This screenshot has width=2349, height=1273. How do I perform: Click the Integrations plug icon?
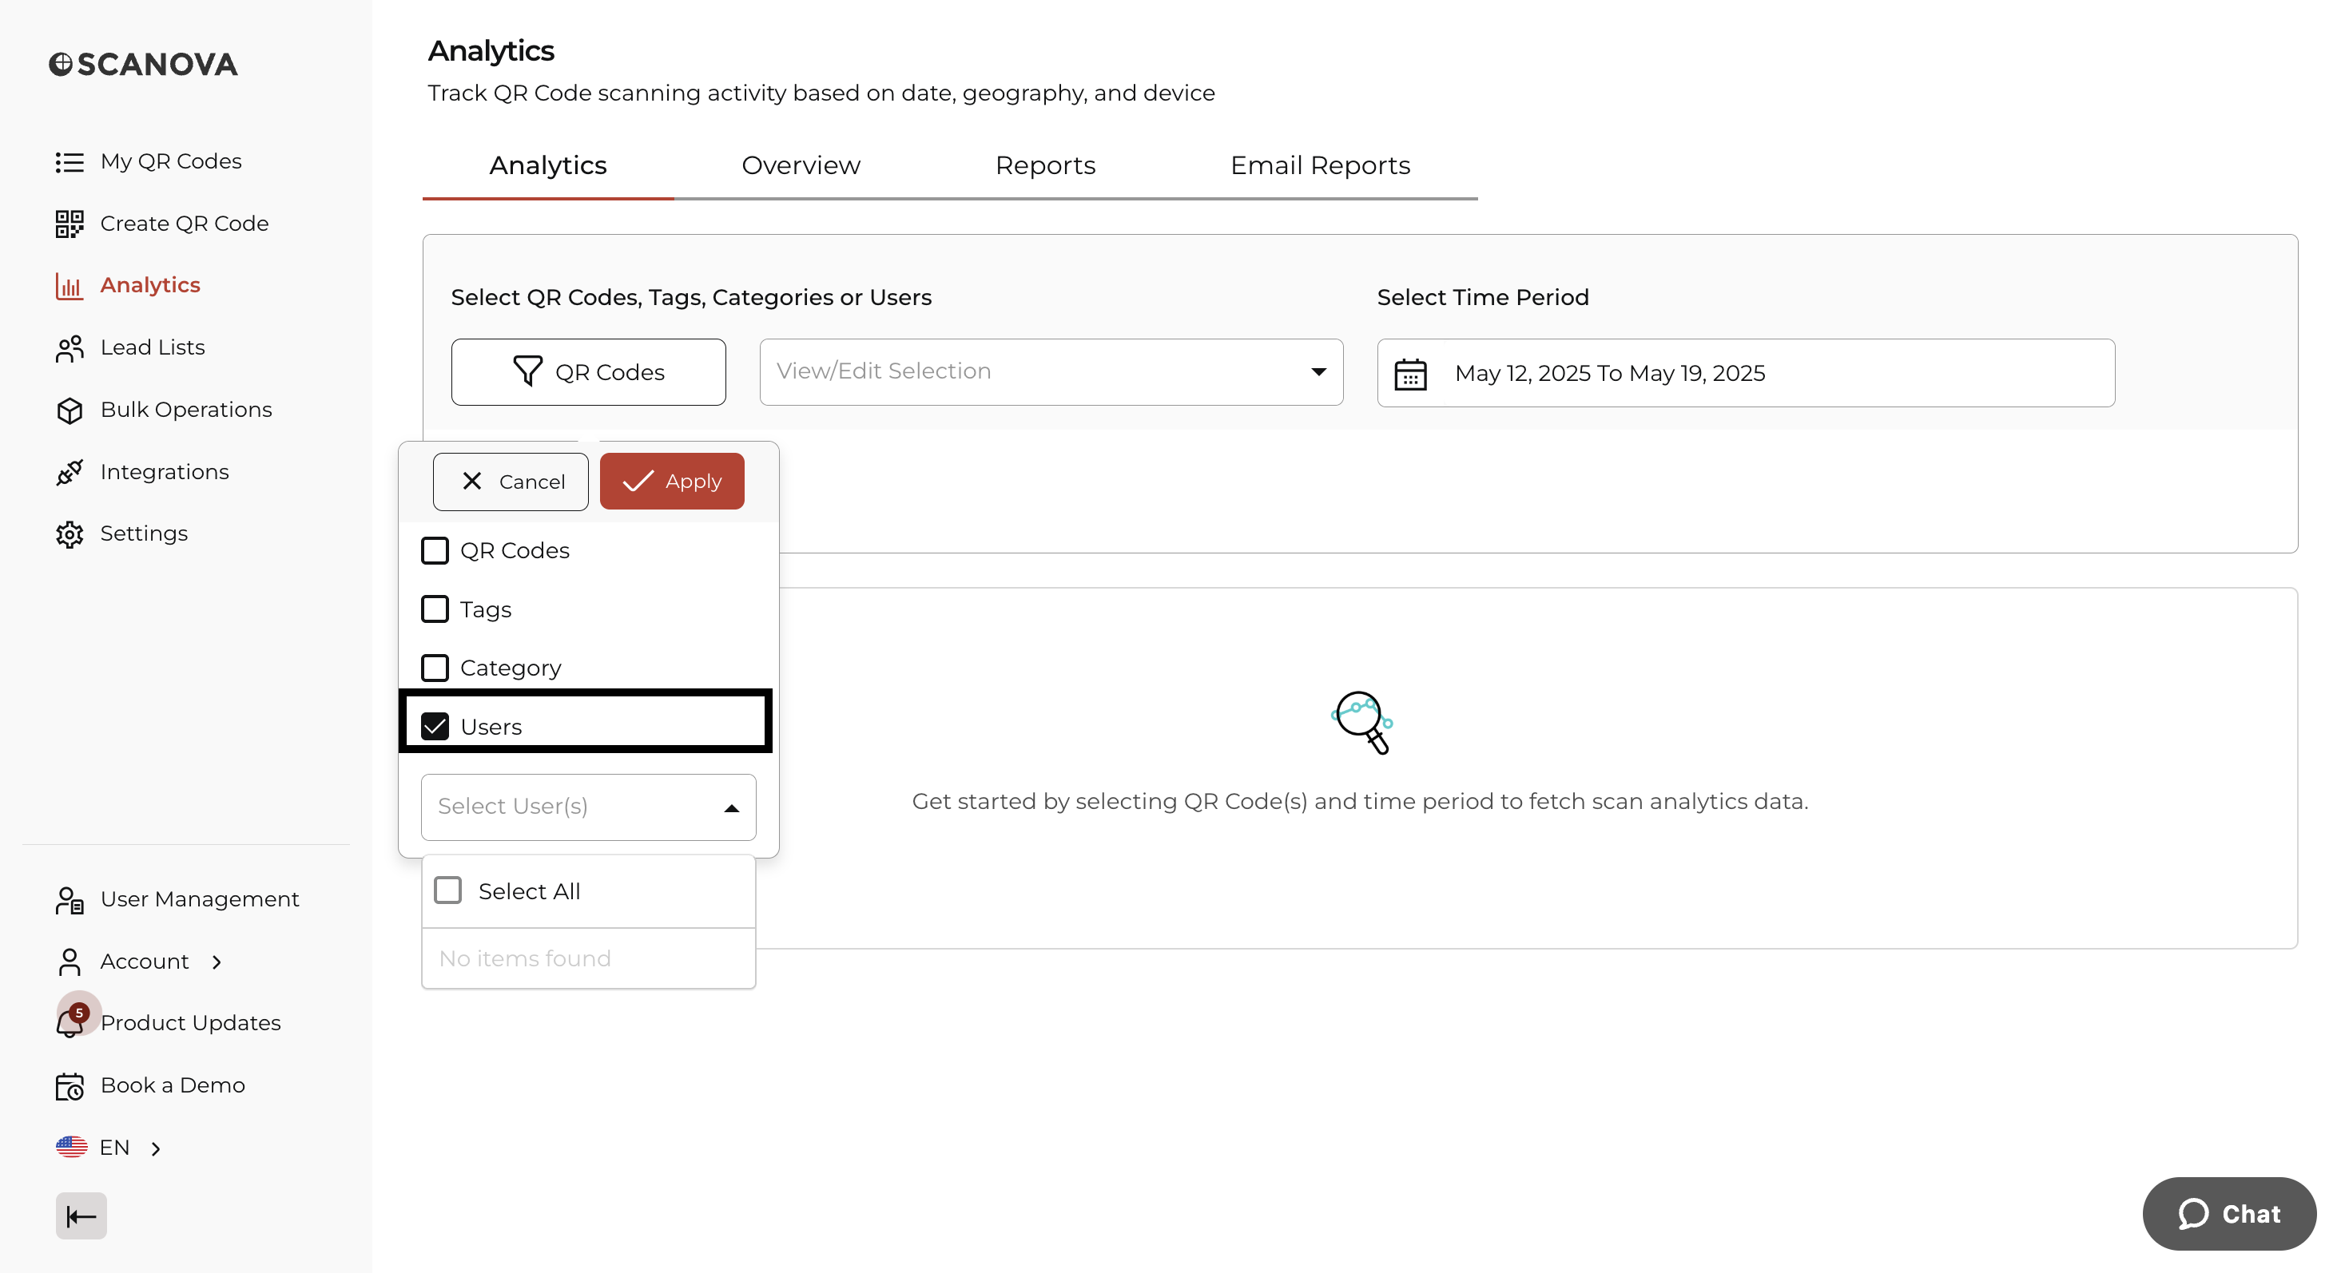[x=70, y=473]
